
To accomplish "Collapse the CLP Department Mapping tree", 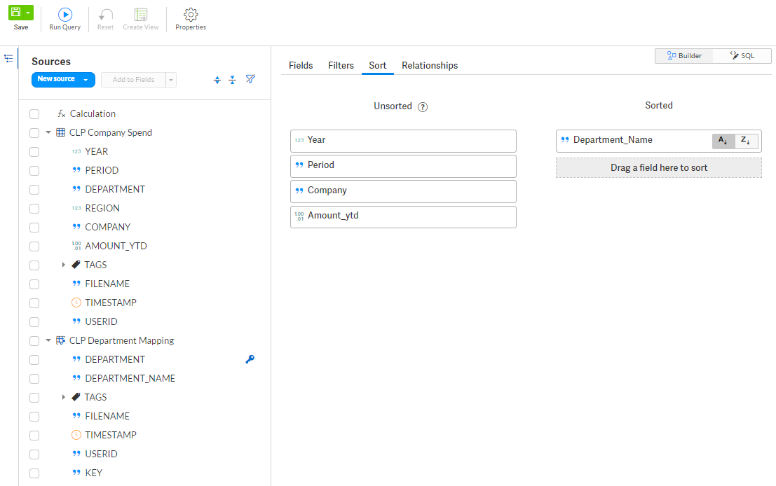I will point(48,340).
